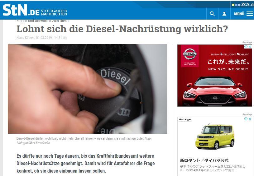Open the Diesel fuel cap article photo

click(88, 89)
